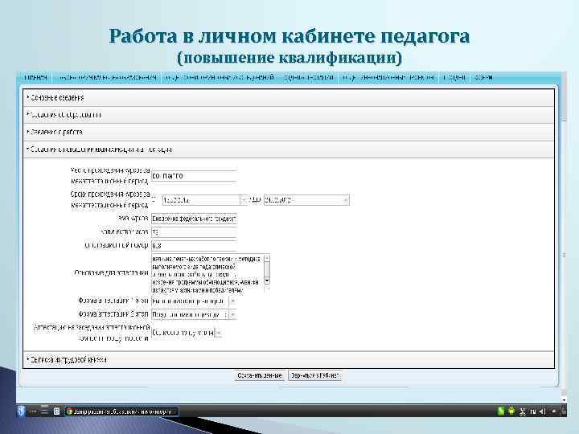579x434 pixels.
Task: Expand the work record book section at bottom
Action: [x=289, y=359]
